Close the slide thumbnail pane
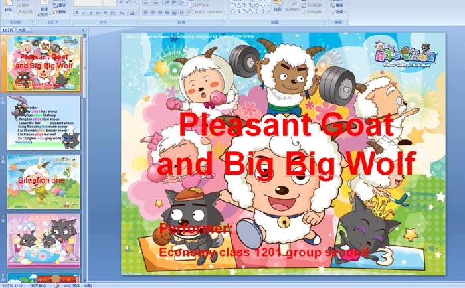 click(83, 30)
